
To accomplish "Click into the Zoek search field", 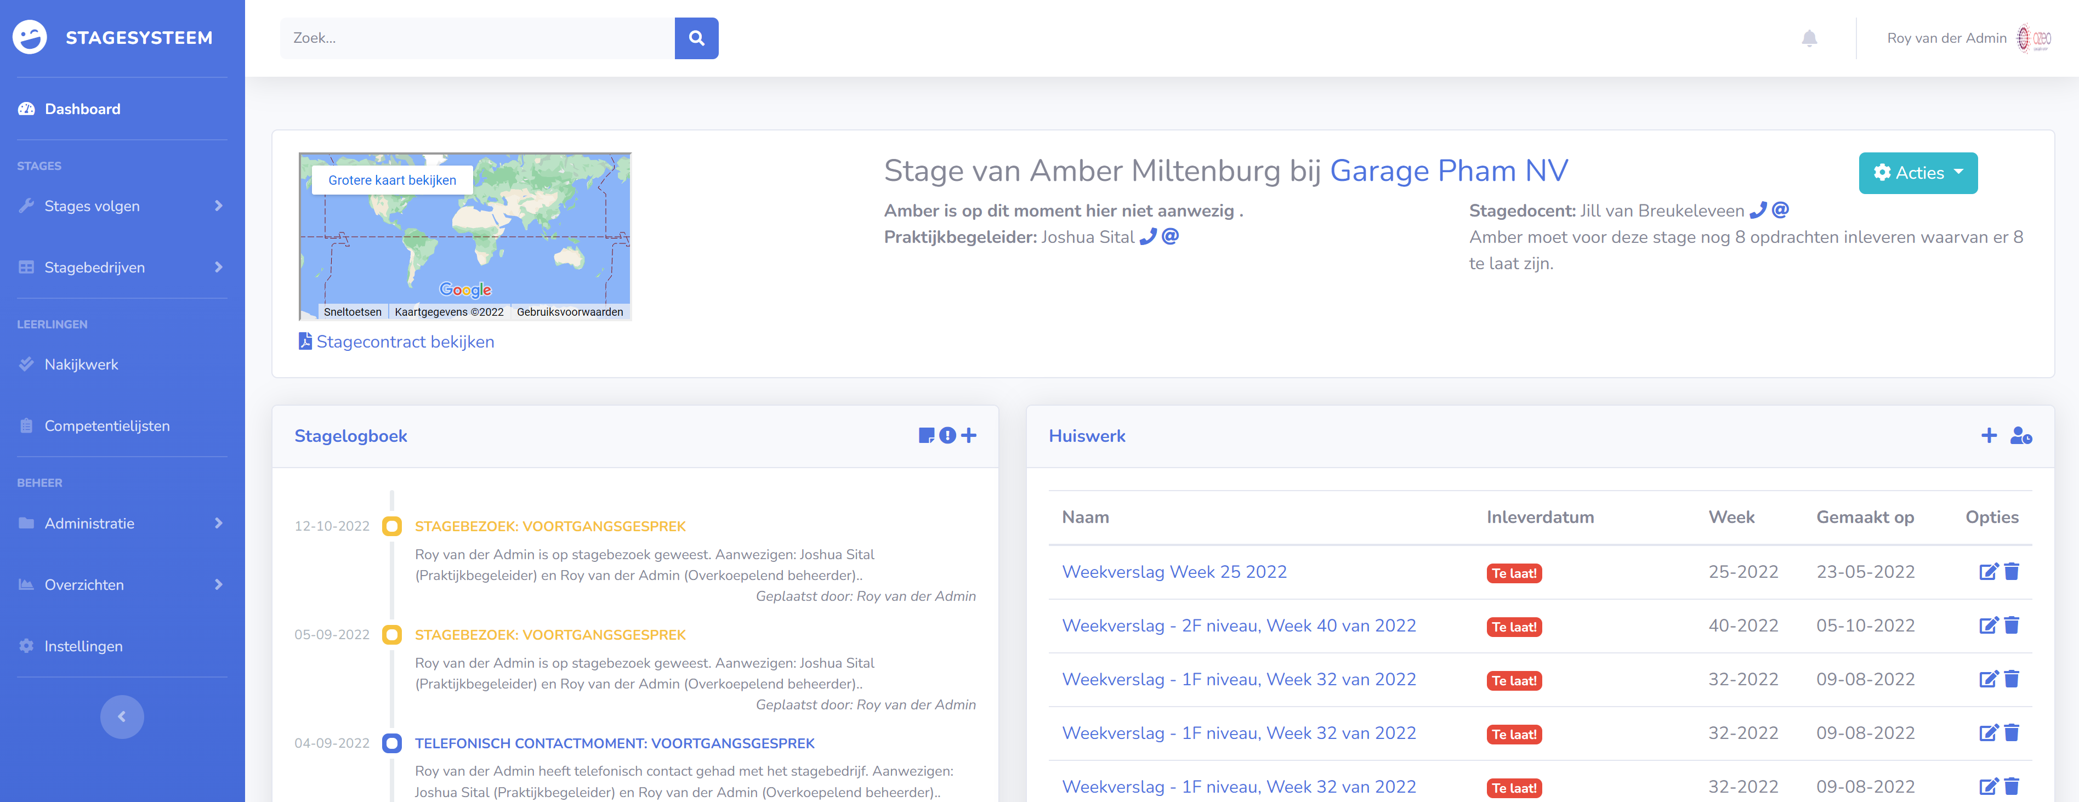I will (476, 38).
